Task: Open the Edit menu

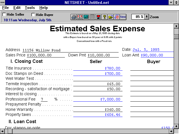Action: pyautogui.click(x=17, y=8)
